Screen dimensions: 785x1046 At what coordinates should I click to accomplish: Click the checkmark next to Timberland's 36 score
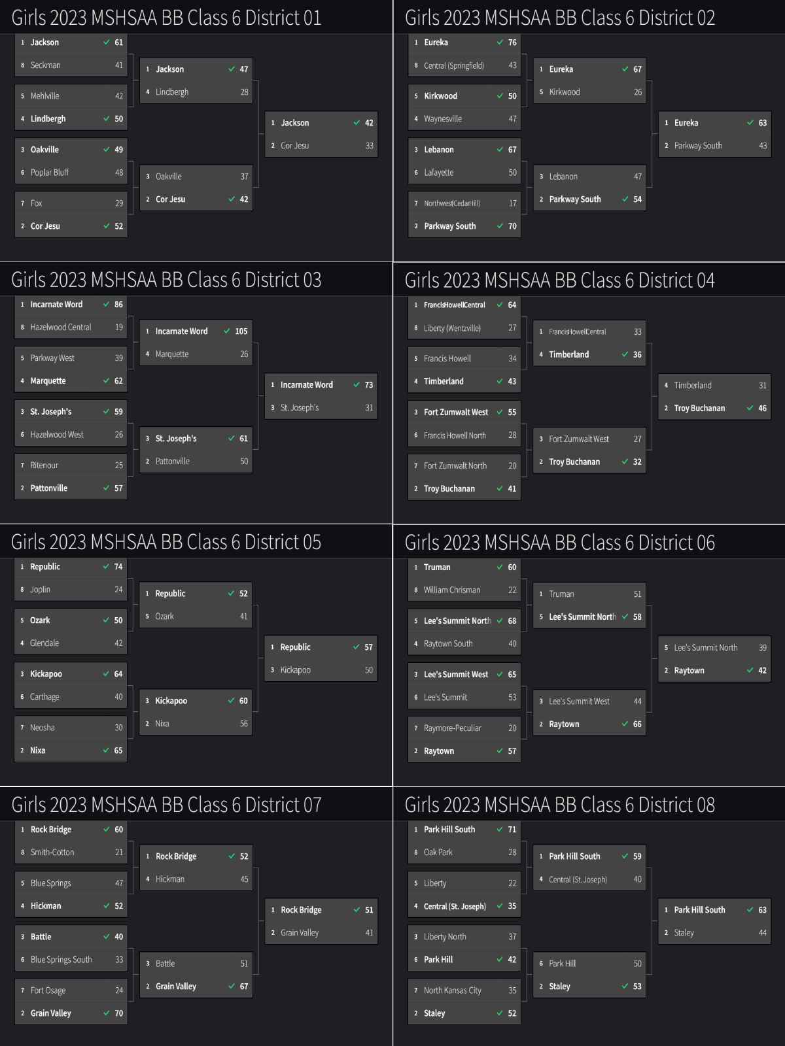[x=625, y=354]
